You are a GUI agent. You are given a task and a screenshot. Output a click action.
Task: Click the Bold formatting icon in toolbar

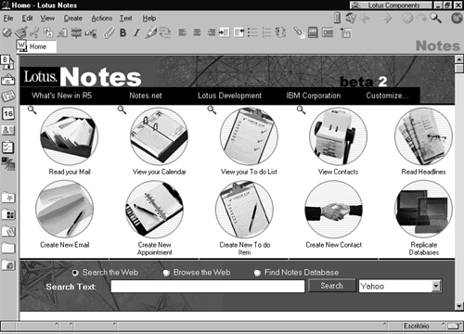122,32
